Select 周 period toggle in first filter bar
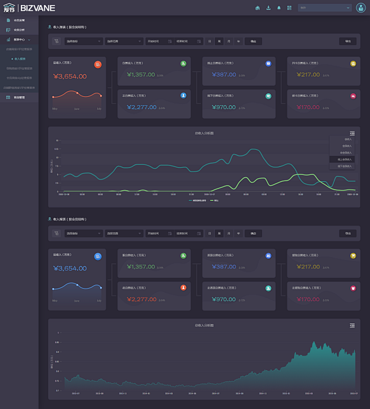 (219, 41)
